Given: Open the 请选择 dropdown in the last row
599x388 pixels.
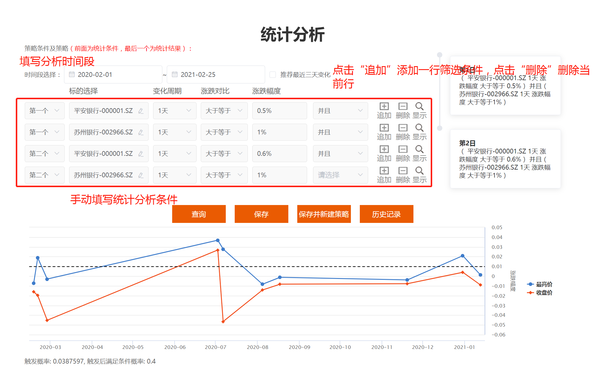Looking at the screenshot, I should 340,175.
